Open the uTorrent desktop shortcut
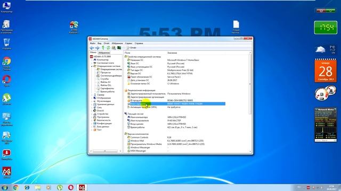 coord(7,99)
